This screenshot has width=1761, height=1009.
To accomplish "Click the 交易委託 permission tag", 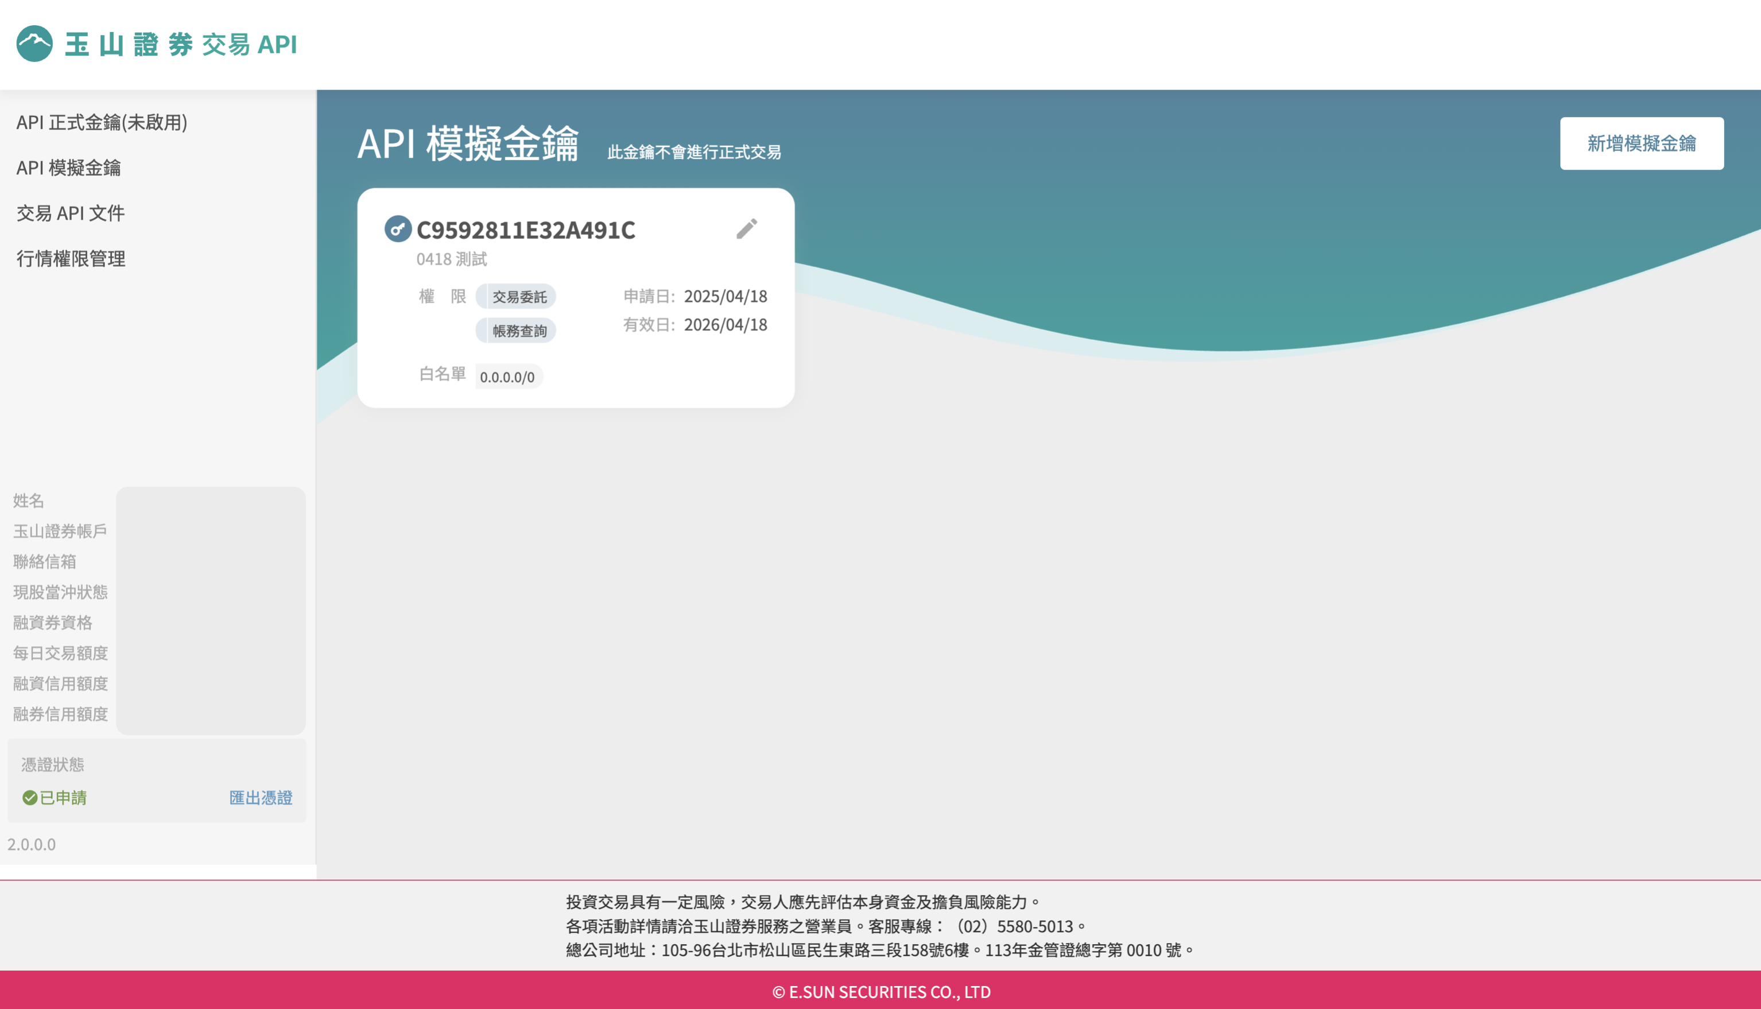I will tap(515, 297).
